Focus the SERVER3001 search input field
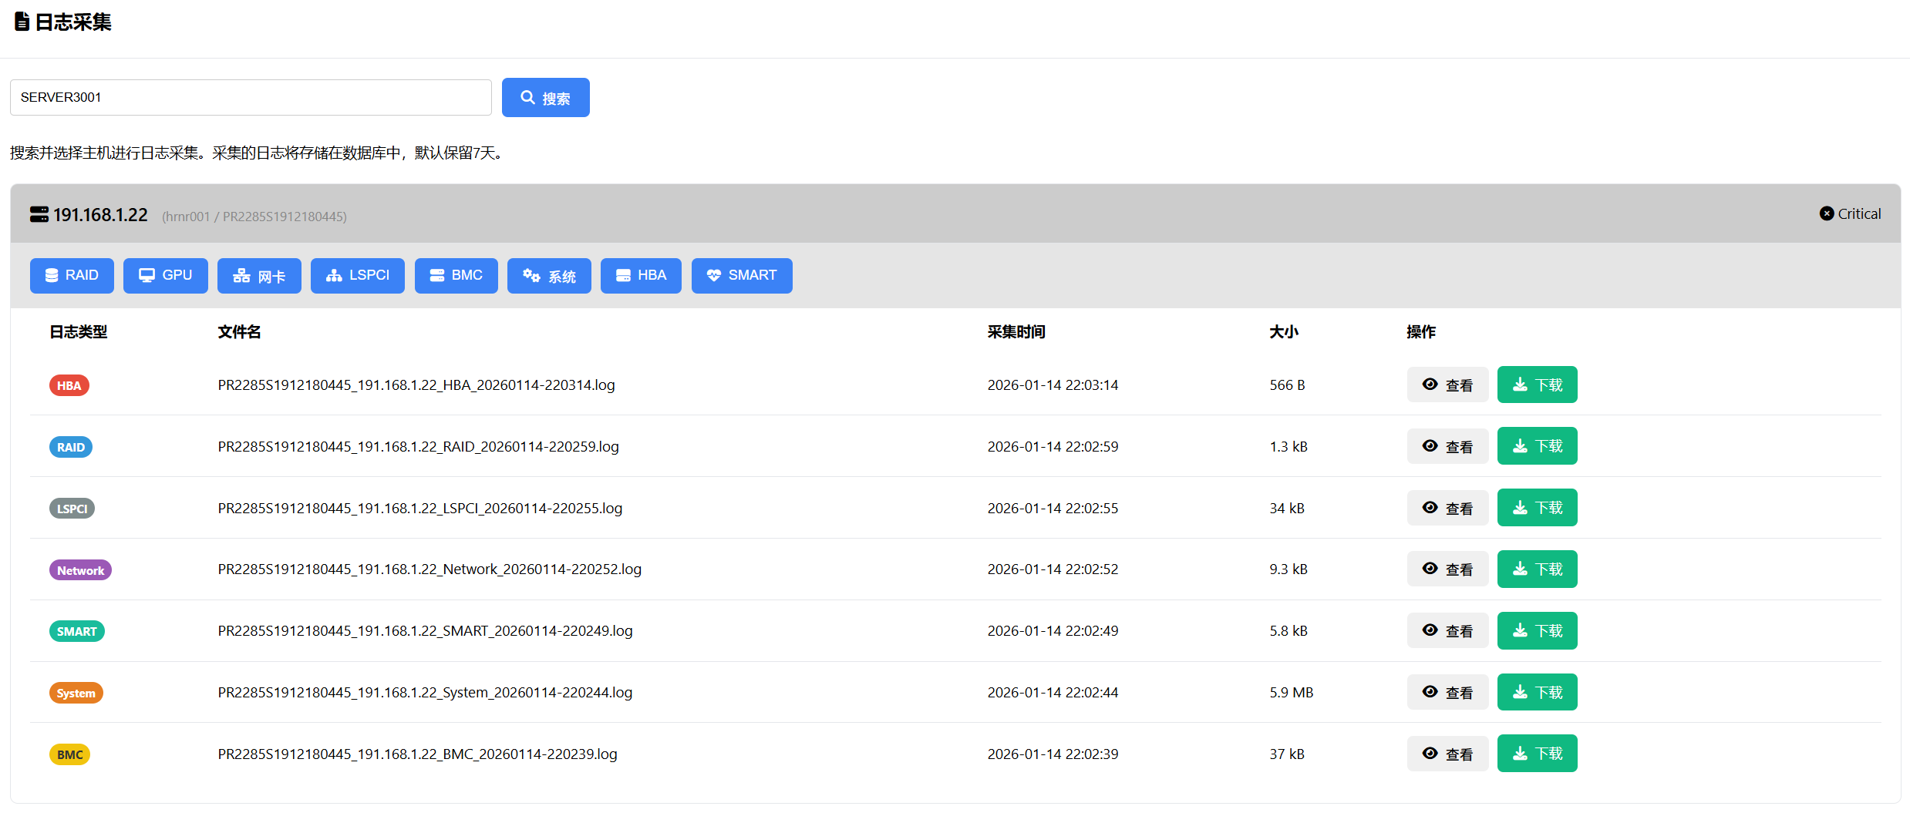1910x833 pixels. [x=251, y=98]
